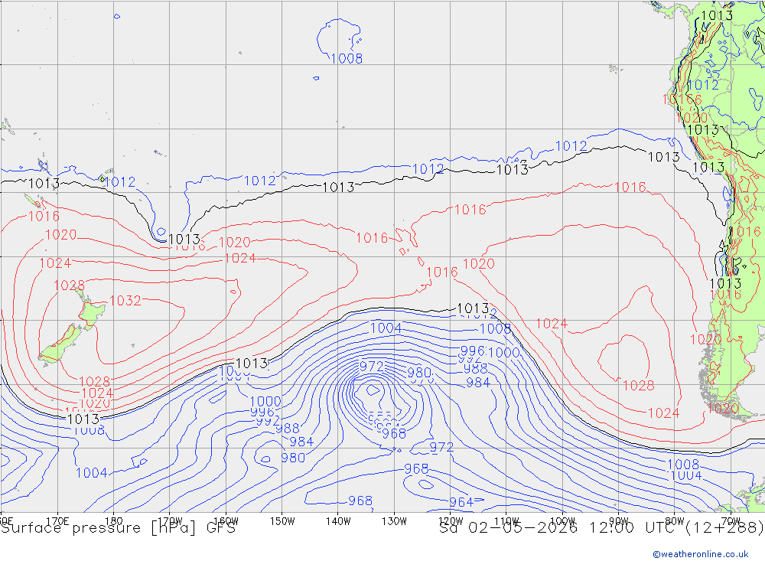Image resolution: width=765 pixels, height=561 pixels.
Task: Click the 'Surface pressure [hPa] GFS' title
Action: point(118,528)
